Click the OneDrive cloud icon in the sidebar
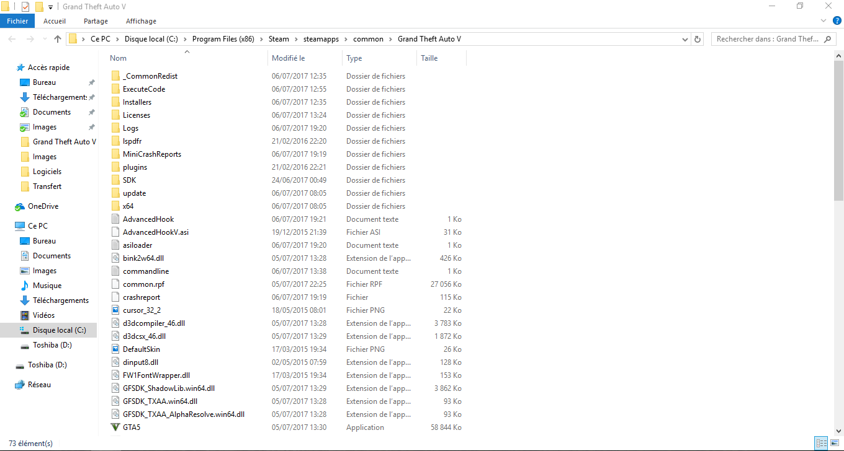844x451 pixels. [20, 206]
